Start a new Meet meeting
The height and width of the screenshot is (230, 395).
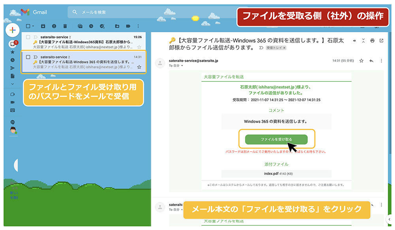coord(12,95)
